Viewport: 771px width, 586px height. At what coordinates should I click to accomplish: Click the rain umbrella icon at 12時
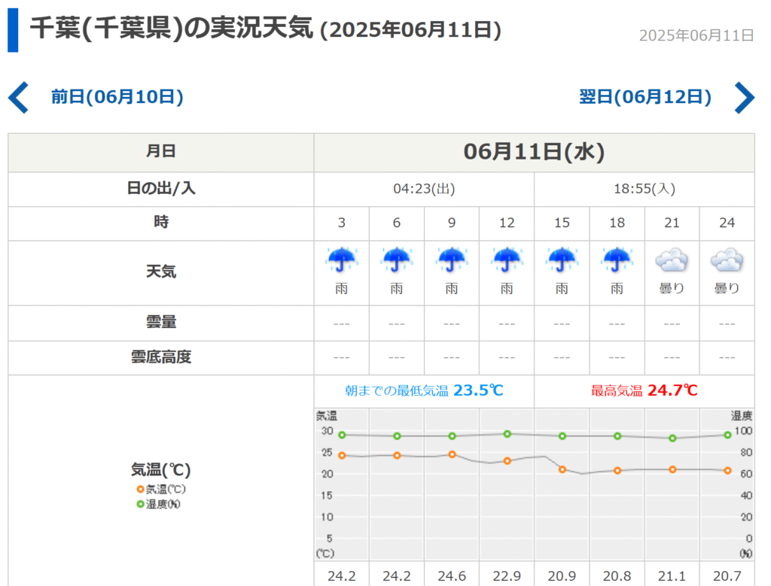coord(507,260)
